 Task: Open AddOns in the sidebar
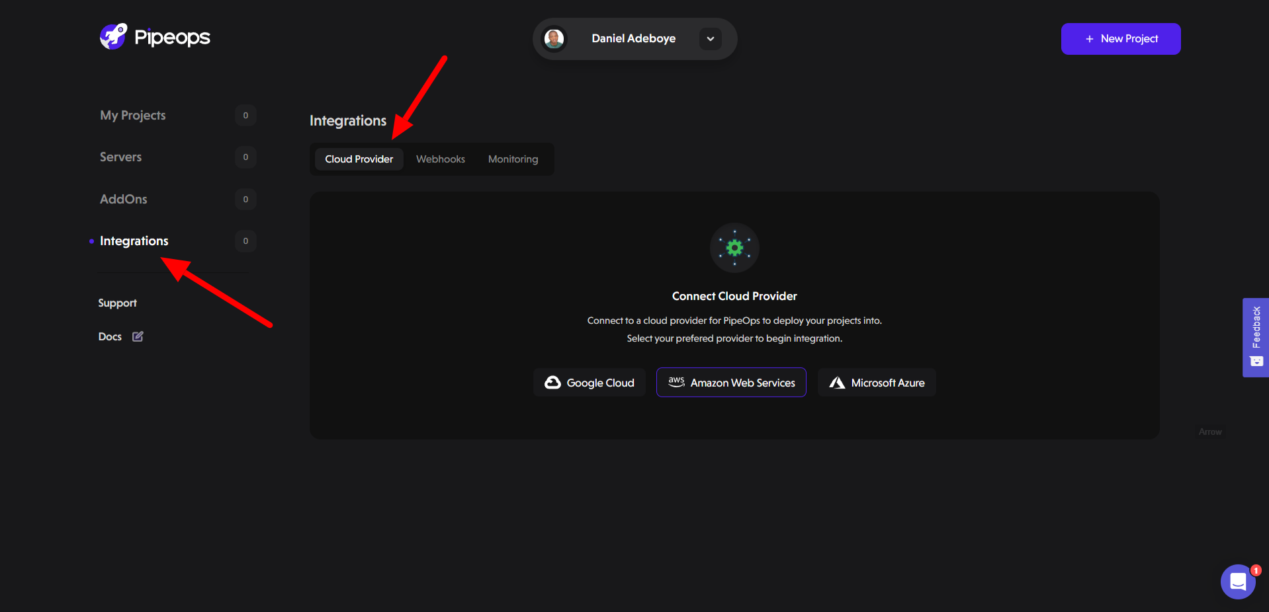click(x=124, y=199)
